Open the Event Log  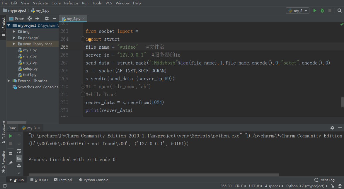click(x=324, y=180)
